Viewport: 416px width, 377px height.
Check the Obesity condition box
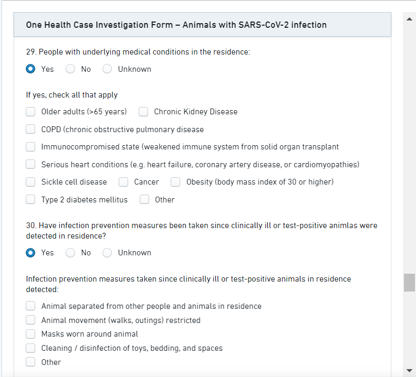coord(176,182)
